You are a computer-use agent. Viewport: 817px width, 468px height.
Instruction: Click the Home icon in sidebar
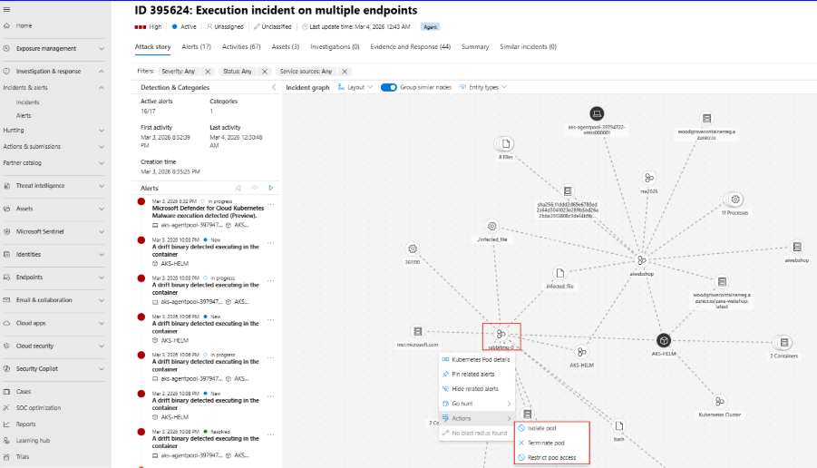click(6, 25)
